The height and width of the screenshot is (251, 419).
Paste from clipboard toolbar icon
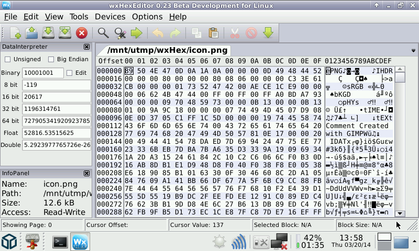213,33
